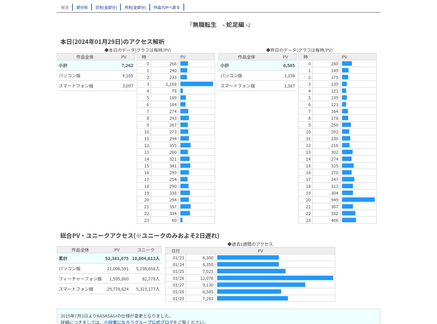Click yesterday's hour 0 value 280
Image resolution: width=437 pixels, height=324 pixels.
pos(335,64)
